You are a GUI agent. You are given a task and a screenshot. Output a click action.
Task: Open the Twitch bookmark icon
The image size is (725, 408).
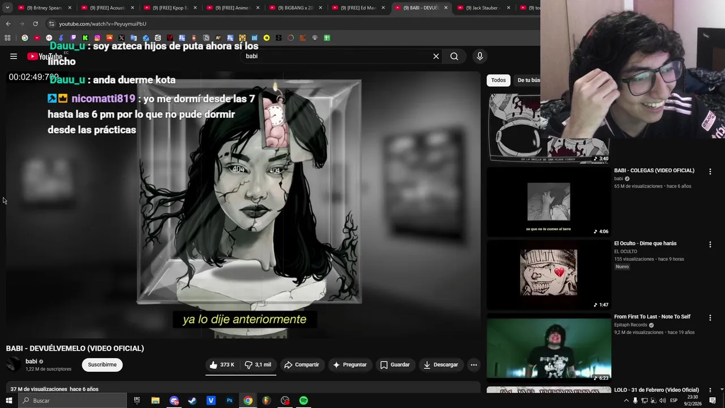pyautogui.click(x=73, y=38)
